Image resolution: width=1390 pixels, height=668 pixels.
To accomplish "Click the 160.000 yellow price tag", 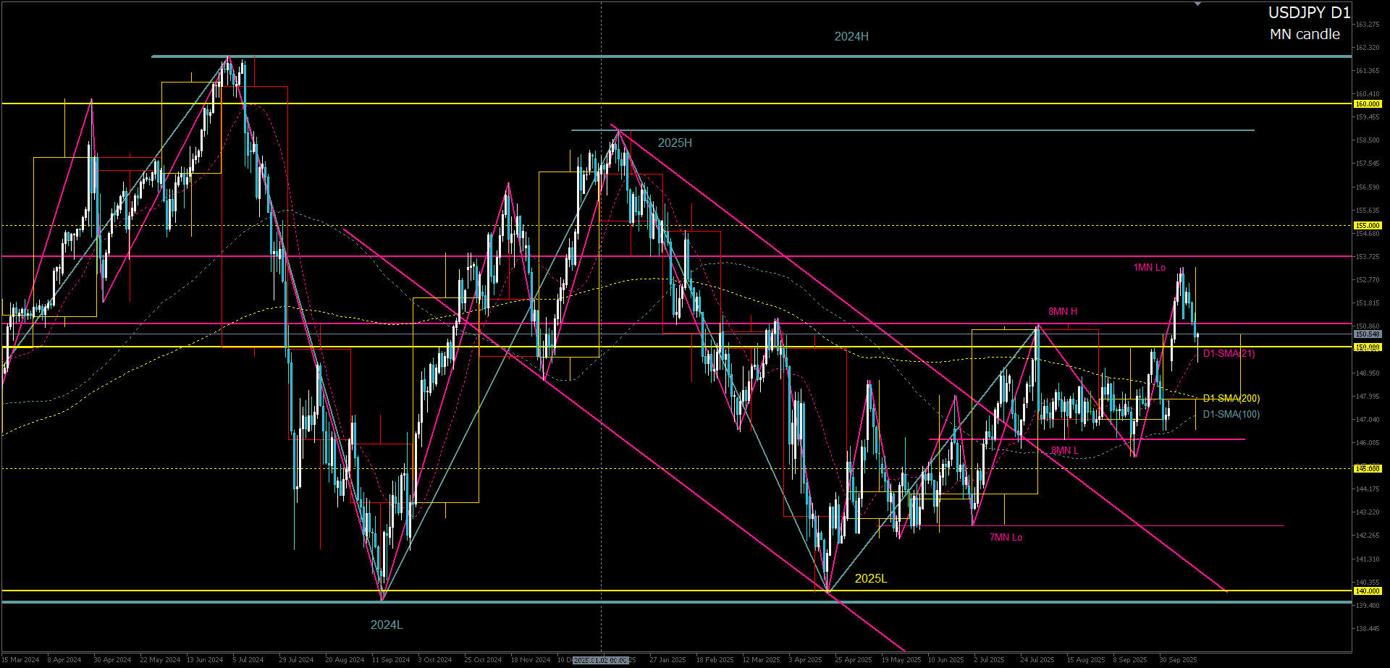I will tap(1367, 104).
